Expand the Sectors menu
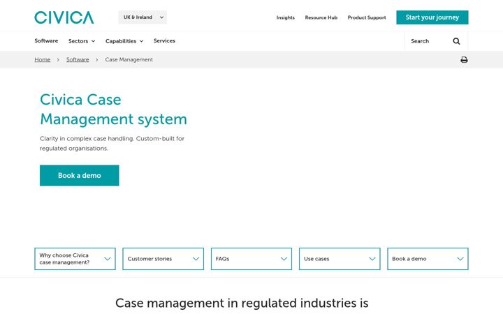503x314 pixels. pos(82,41)
